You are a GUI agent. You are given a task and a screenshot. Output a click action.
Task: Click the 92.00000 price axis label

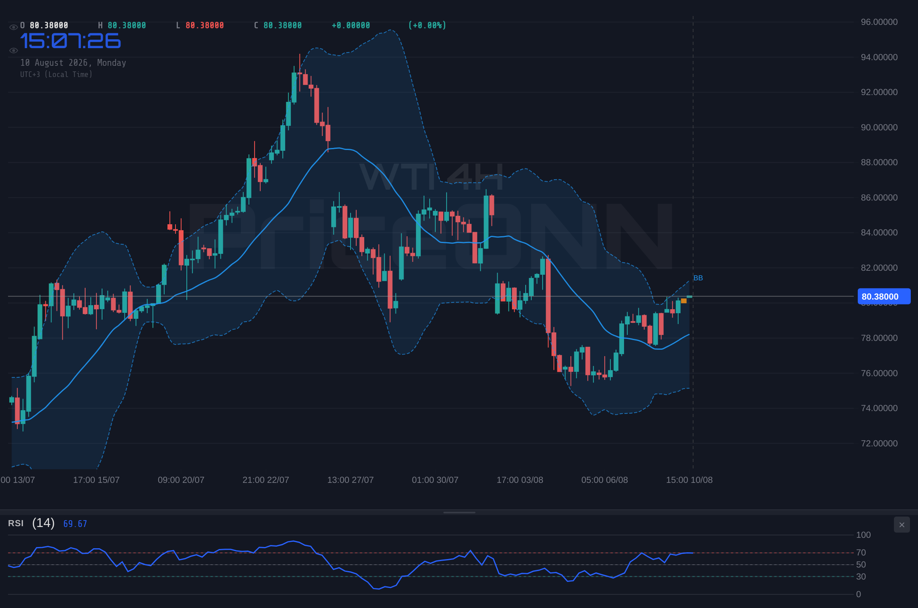click(879, 92)
